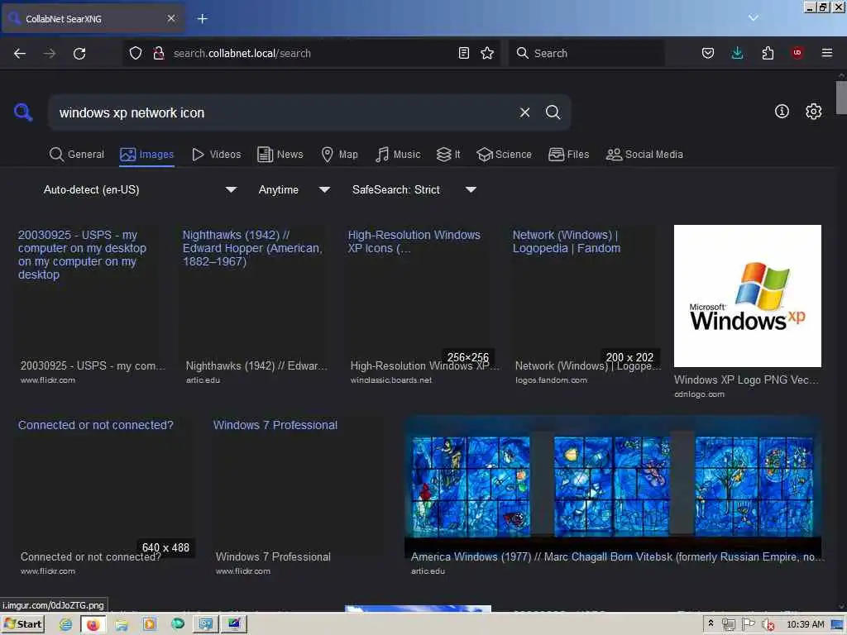Reload the current page
The height and width of the screenshot is (635, 847).
coord(79,53)
